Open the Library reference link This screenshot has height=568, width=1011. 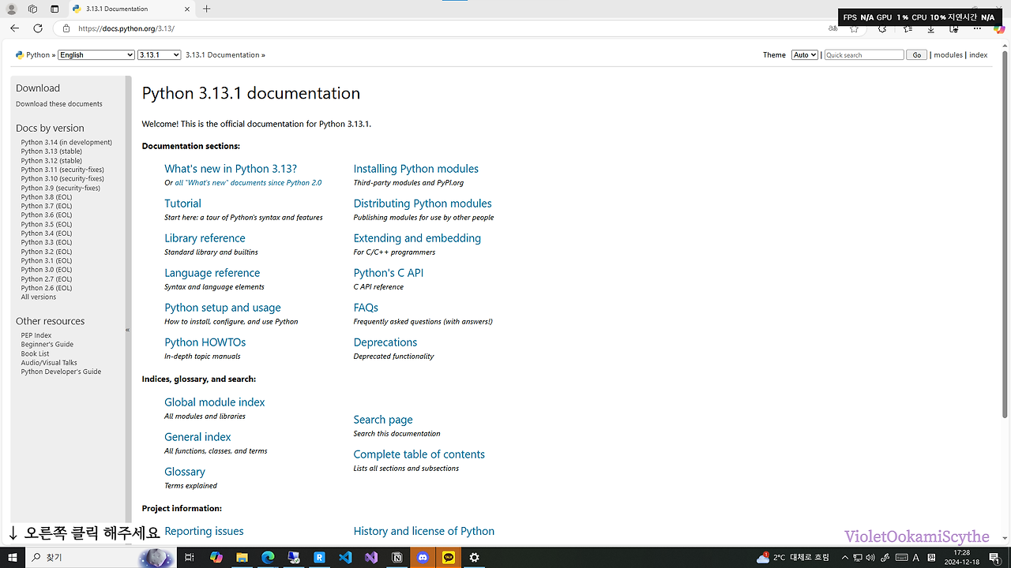[x=205, y=238]
